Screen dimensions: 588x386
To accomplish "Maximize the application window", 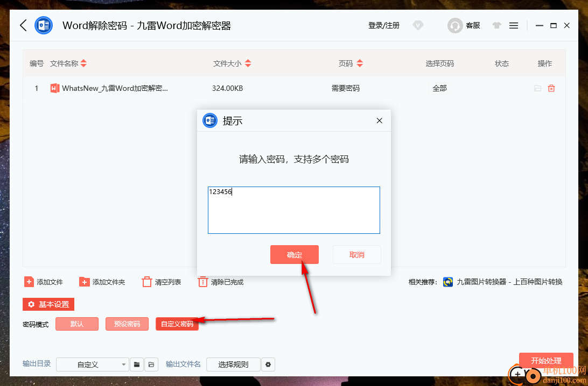I will click(553, 25).
